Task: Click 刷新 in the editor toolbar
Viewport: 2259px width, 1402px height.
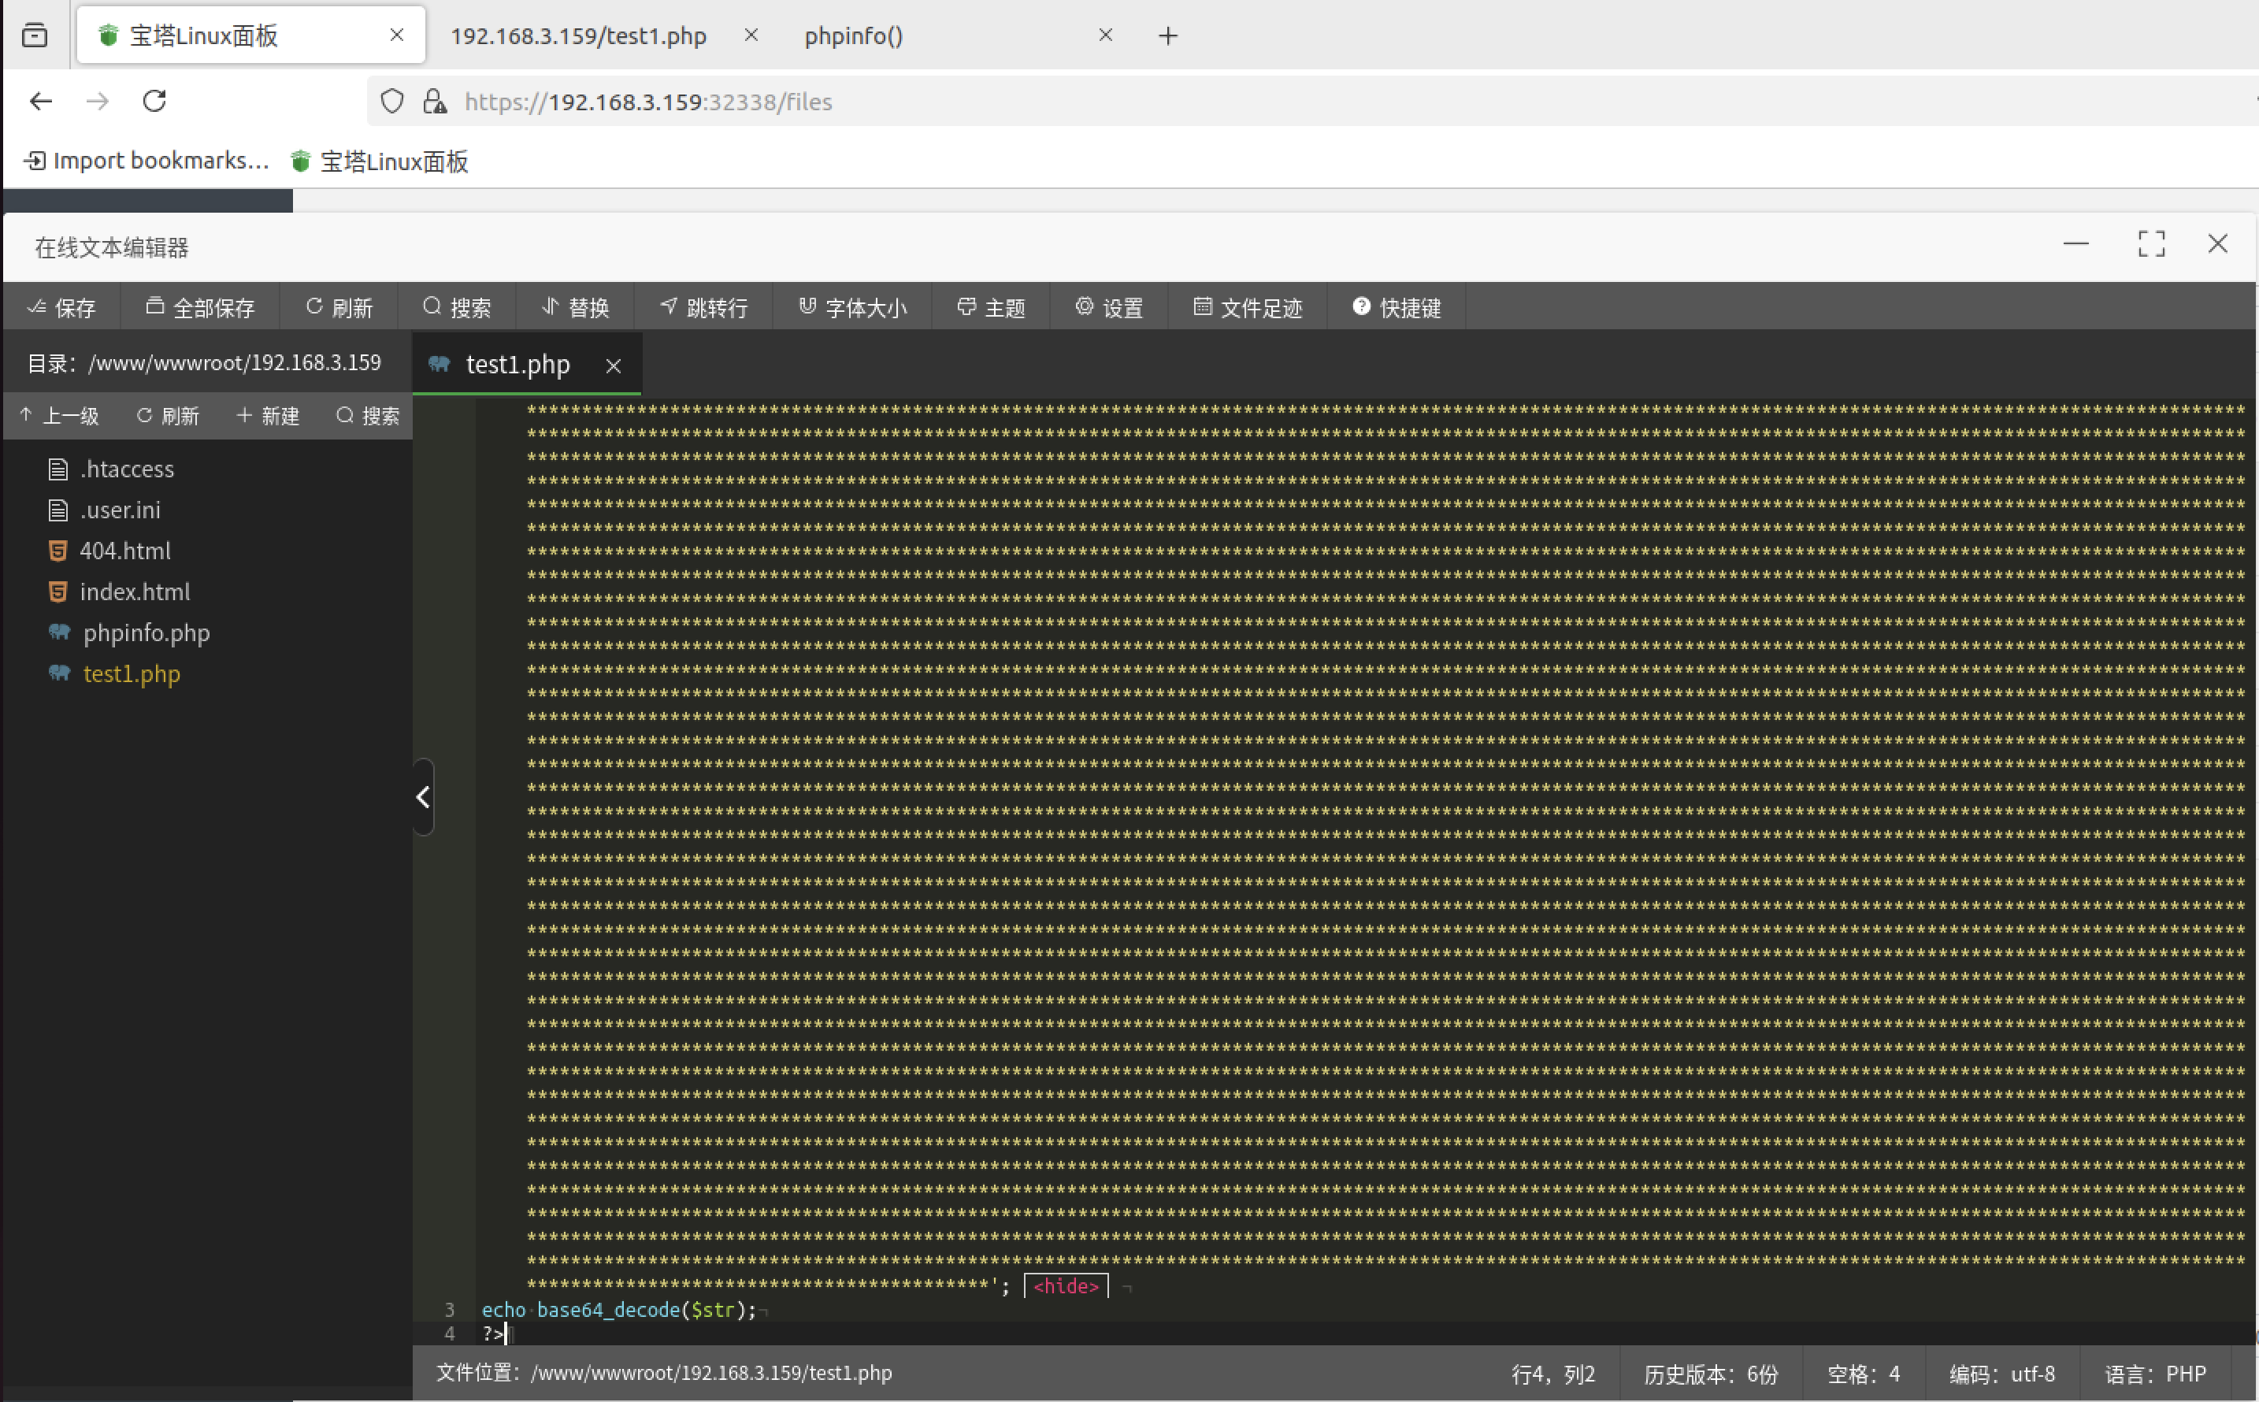Action: pos(339,307)
